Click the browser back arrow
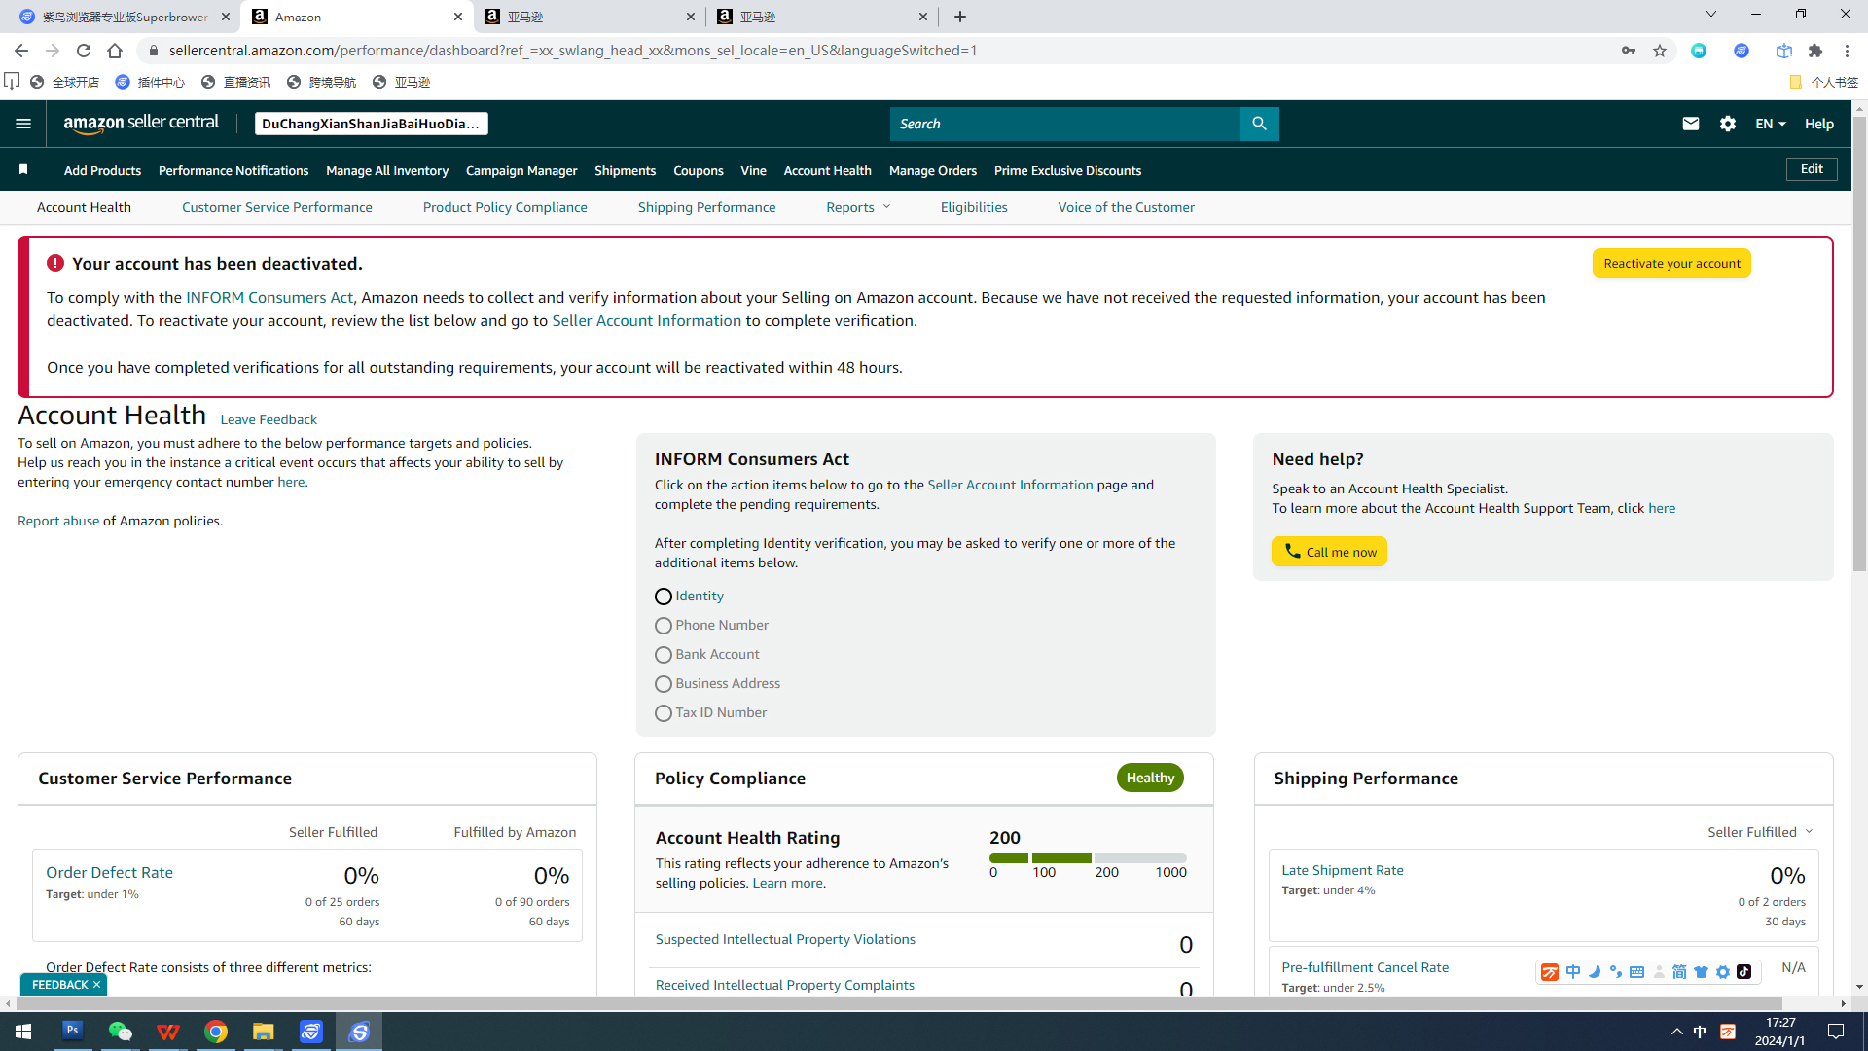 [x=21, y=51]
